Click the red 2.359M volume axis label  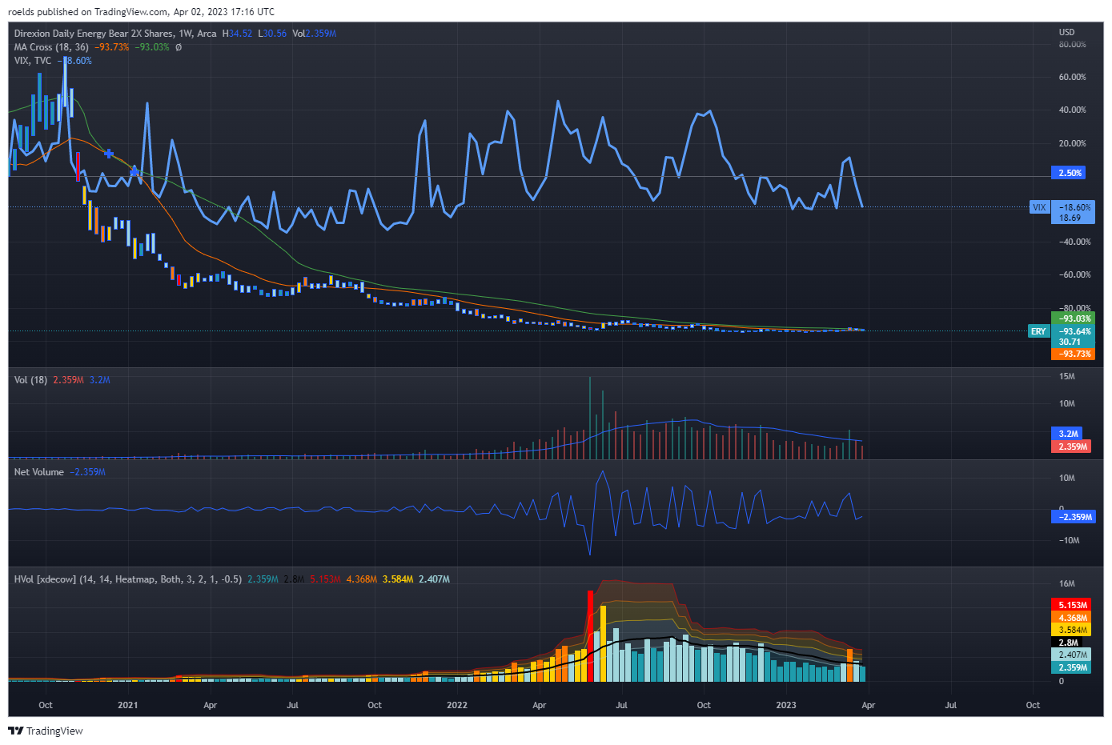[1071, 447]
